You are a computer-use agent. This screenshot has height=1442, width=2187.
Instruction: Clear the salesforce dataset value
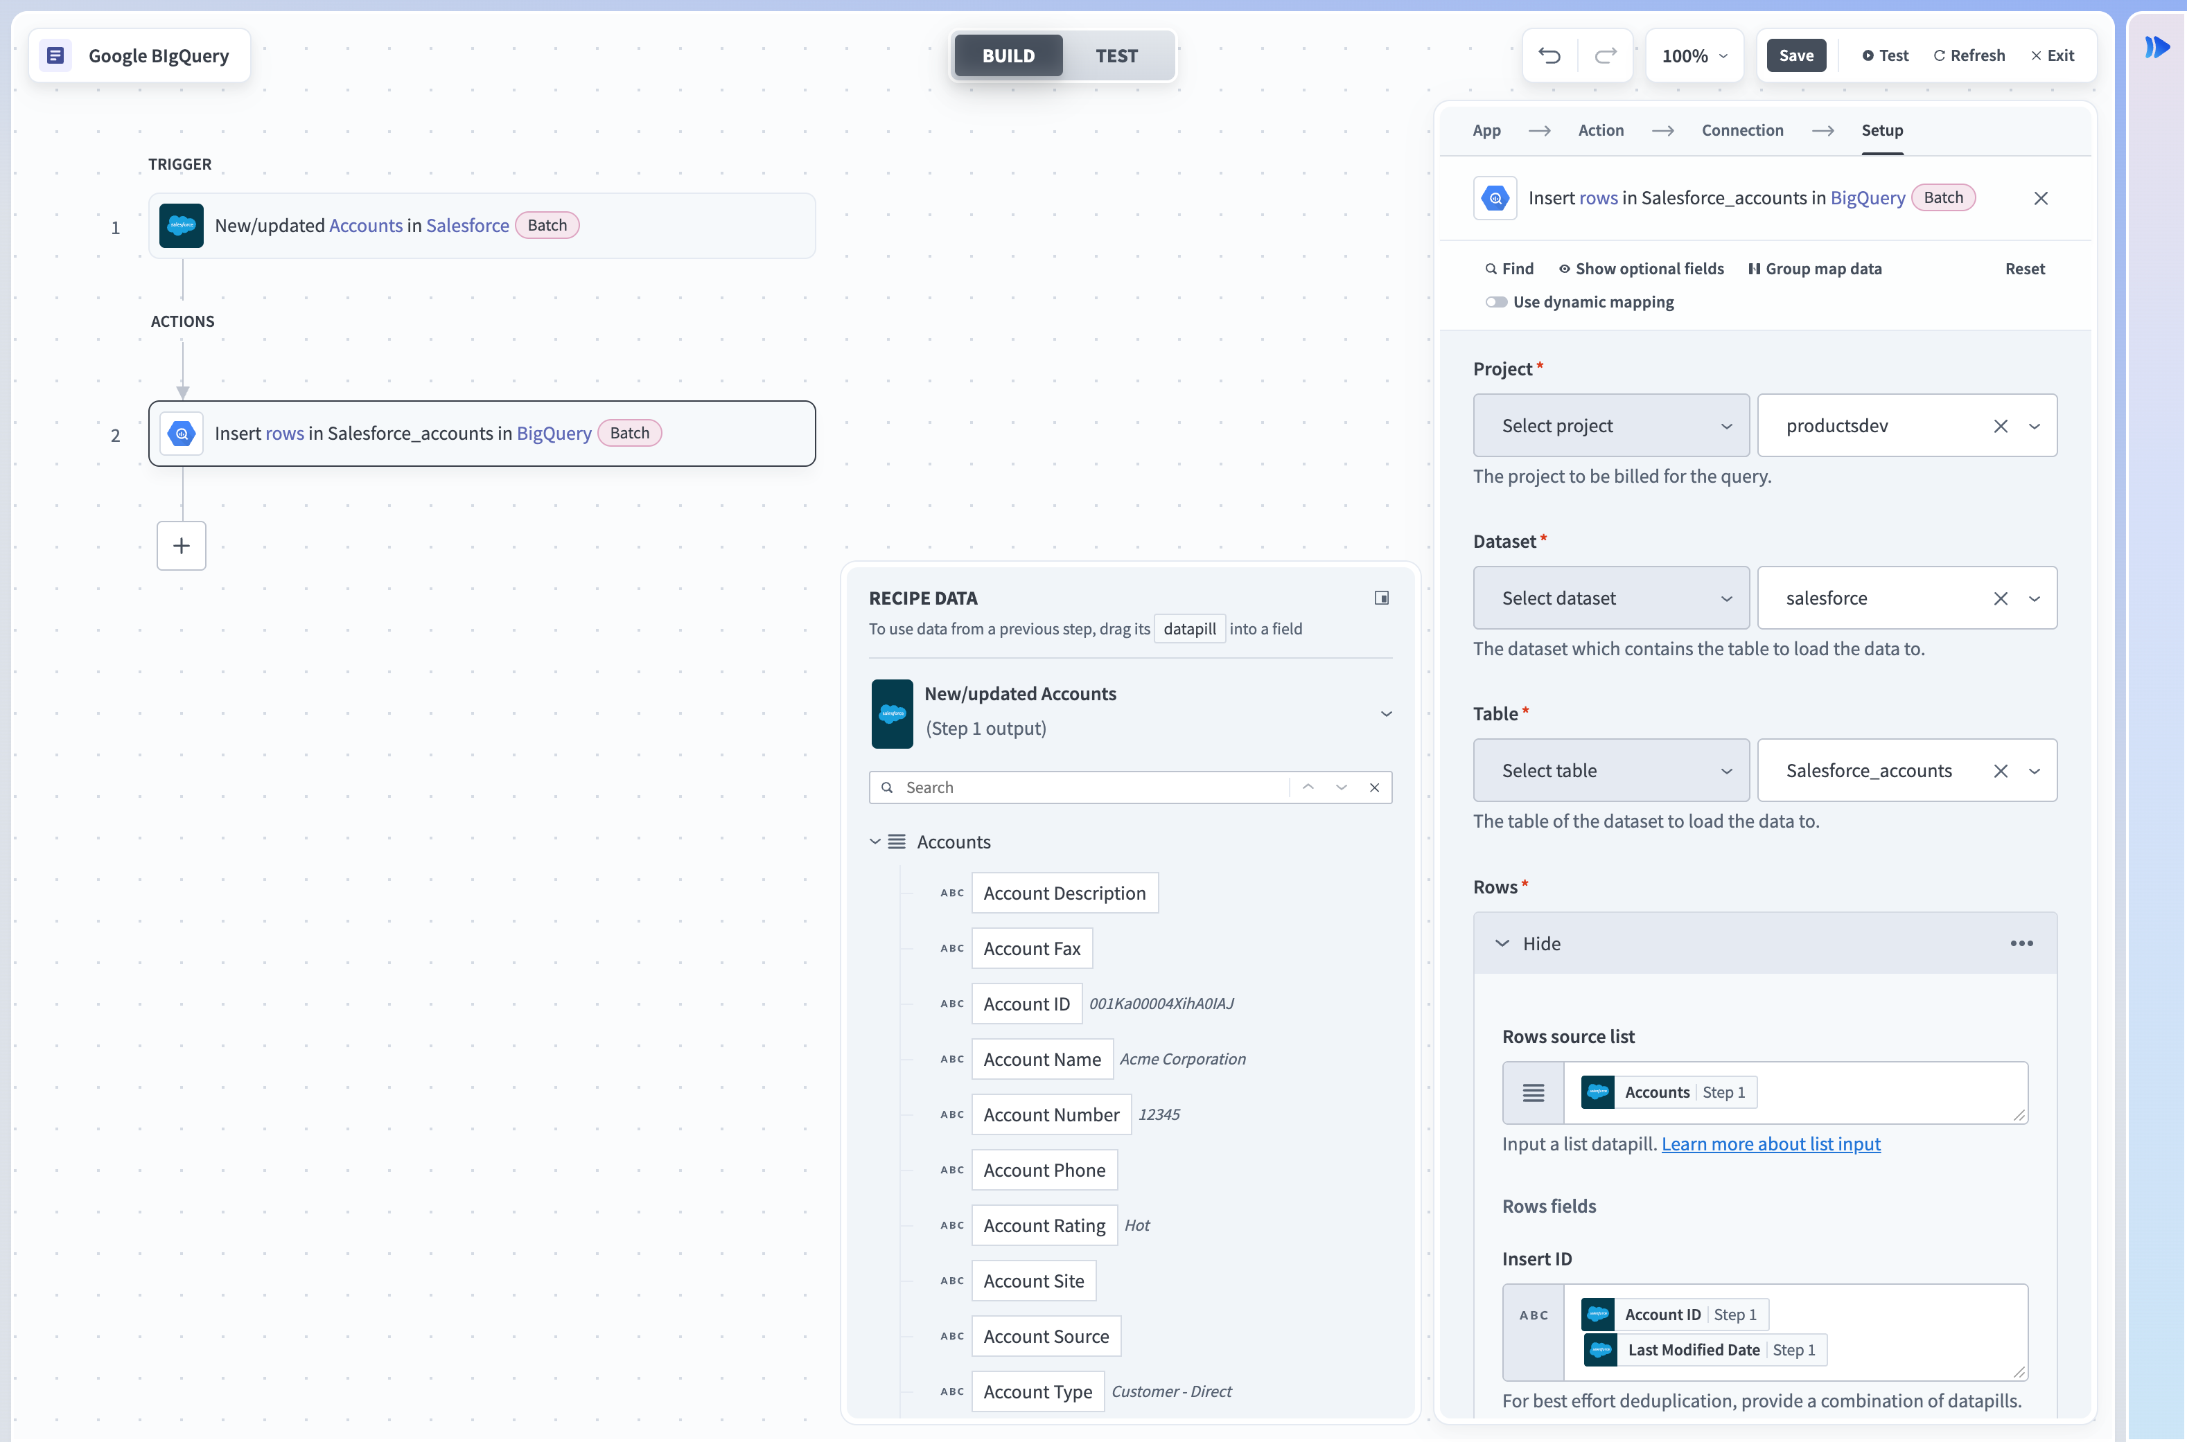[x=2000, y=598]
